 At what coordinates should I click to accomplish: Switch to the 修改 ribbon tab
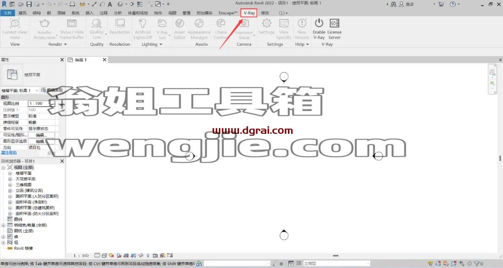(x=265, y=13)
